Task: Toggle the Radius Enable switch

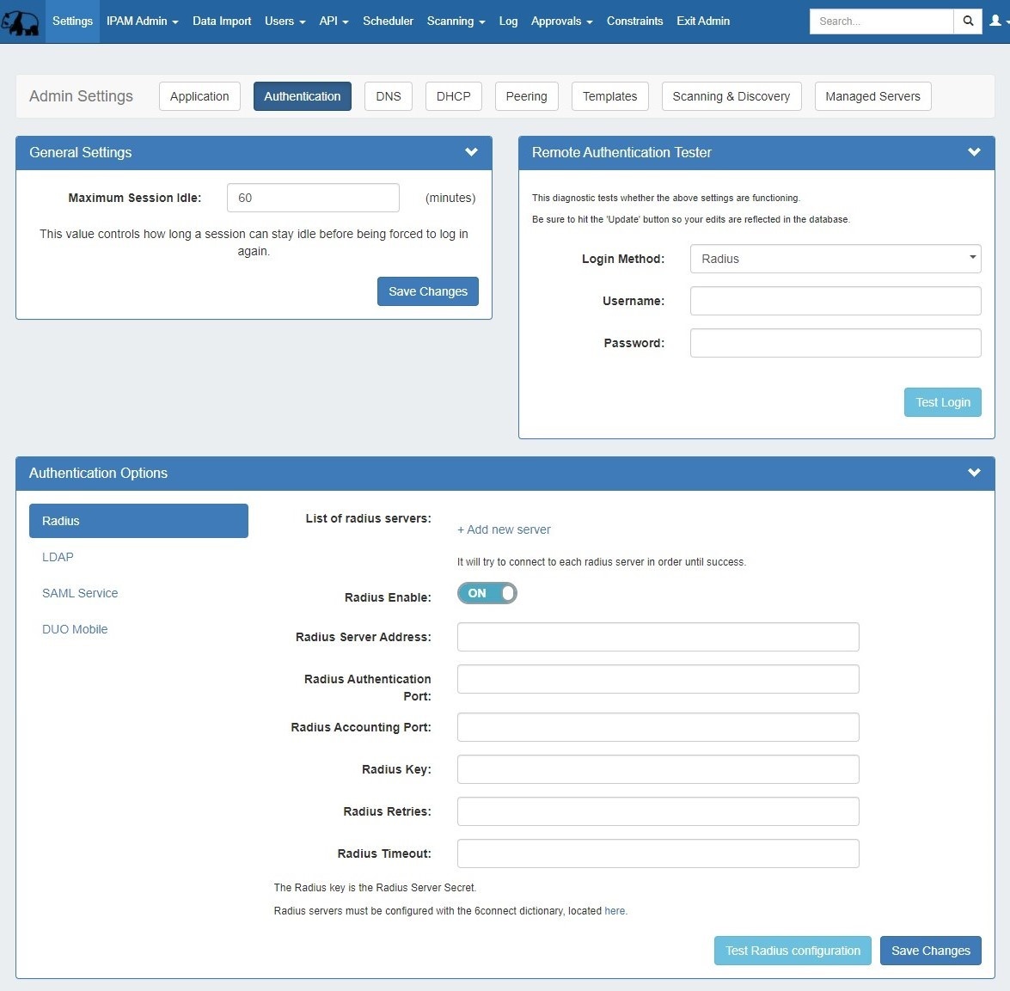Action: (x=487, y=593)
